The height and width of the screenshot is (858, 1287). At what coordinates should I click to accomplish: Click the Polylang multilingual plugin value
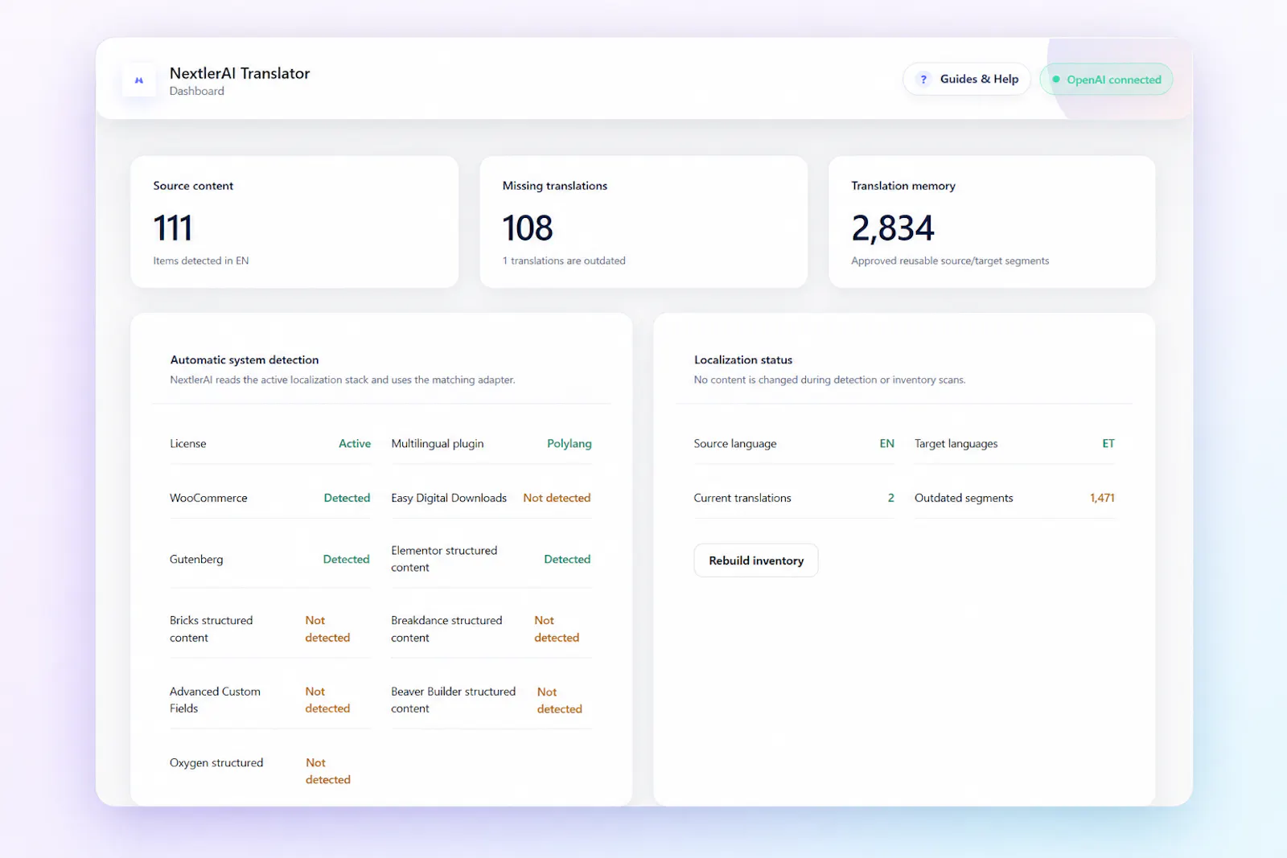click(569, 443)
